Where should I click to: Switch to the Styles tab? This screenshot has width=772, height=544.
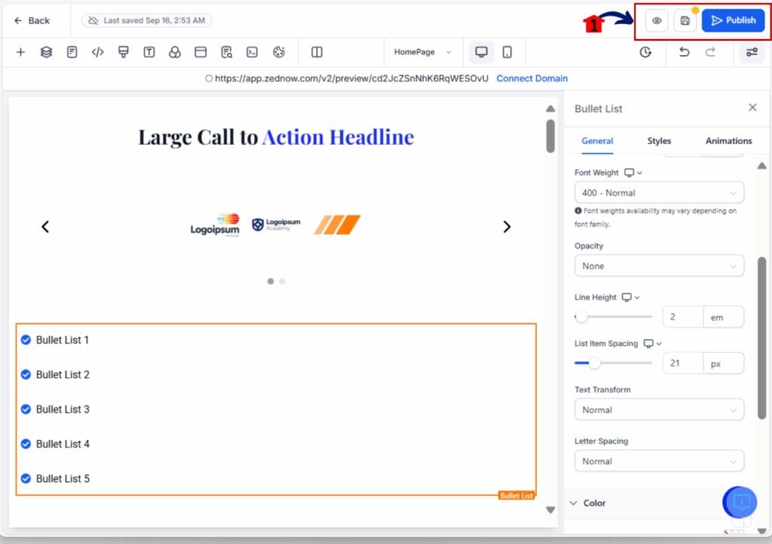(x=659, y=141)
